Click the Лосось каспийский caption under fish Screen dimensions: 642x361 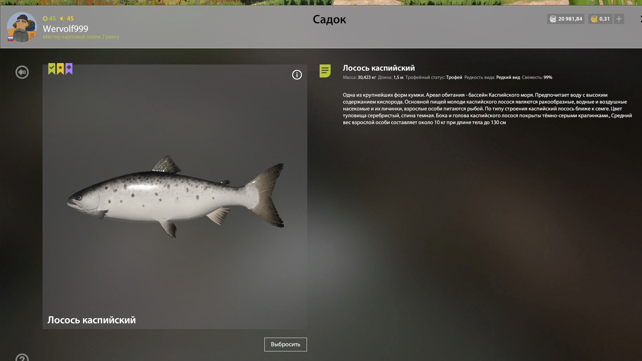click(x=92, y=320)
